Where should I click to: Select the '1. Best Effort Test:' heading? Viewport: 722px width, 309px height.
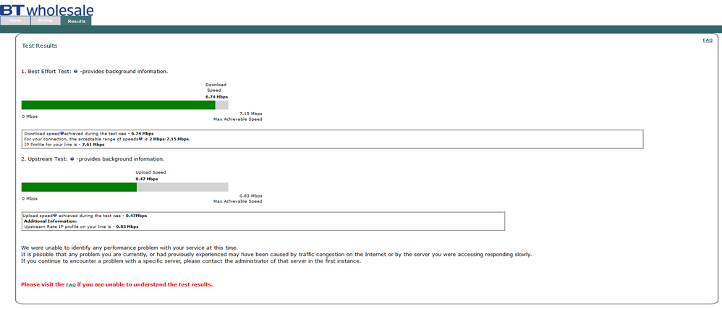click(x=46, y=72)
